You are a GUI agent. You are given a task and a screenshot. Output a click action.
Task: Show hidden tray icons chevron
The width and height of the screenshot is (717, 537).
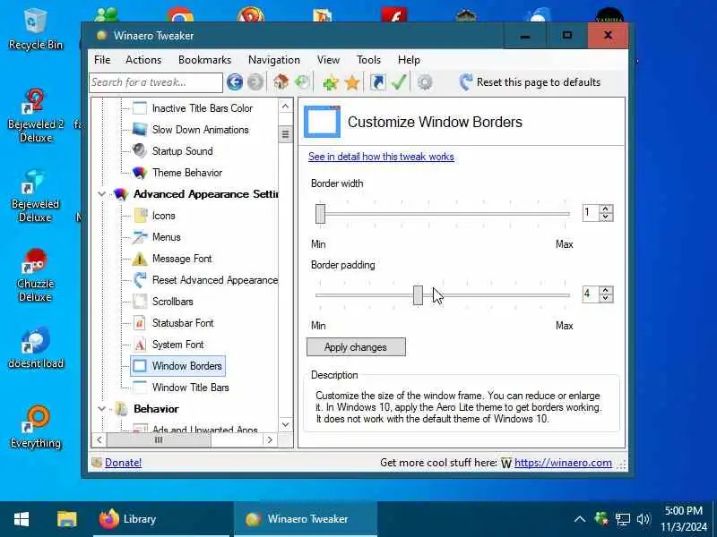coord(579,519)
